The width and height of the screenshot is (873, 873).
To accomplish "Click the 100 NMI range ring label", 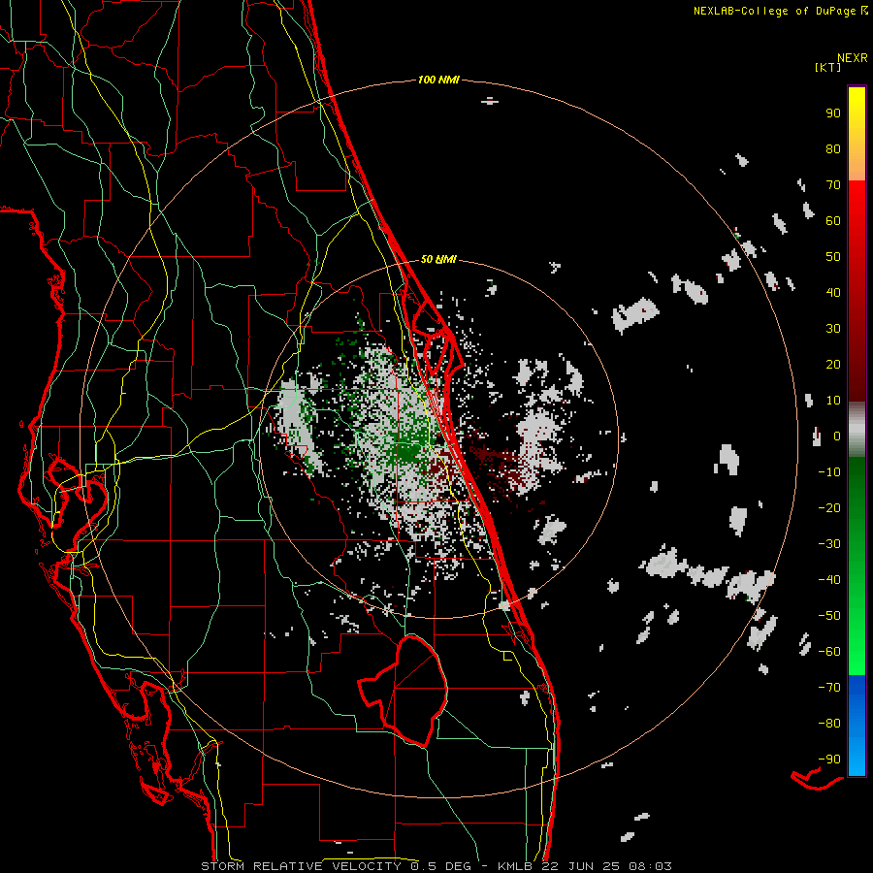I will [438, 81].
